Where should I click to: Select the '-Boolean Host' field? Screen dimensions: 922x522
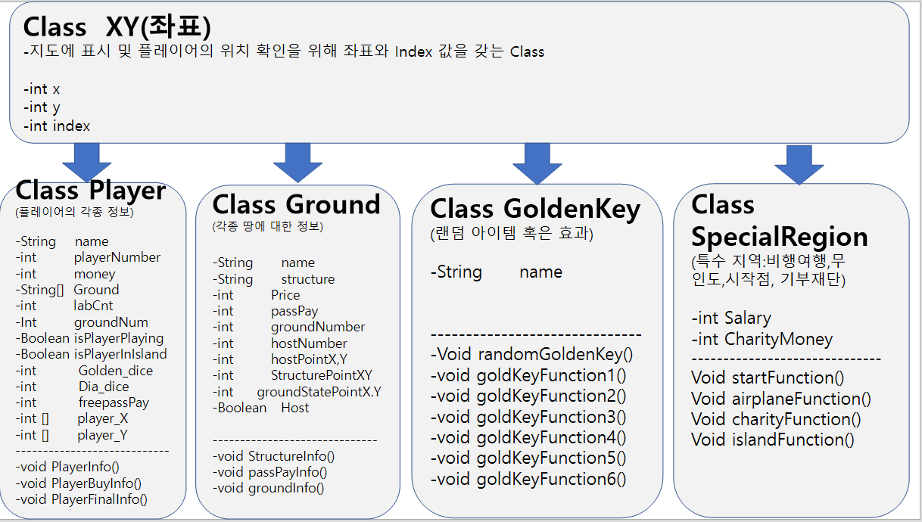click(260, 408)
